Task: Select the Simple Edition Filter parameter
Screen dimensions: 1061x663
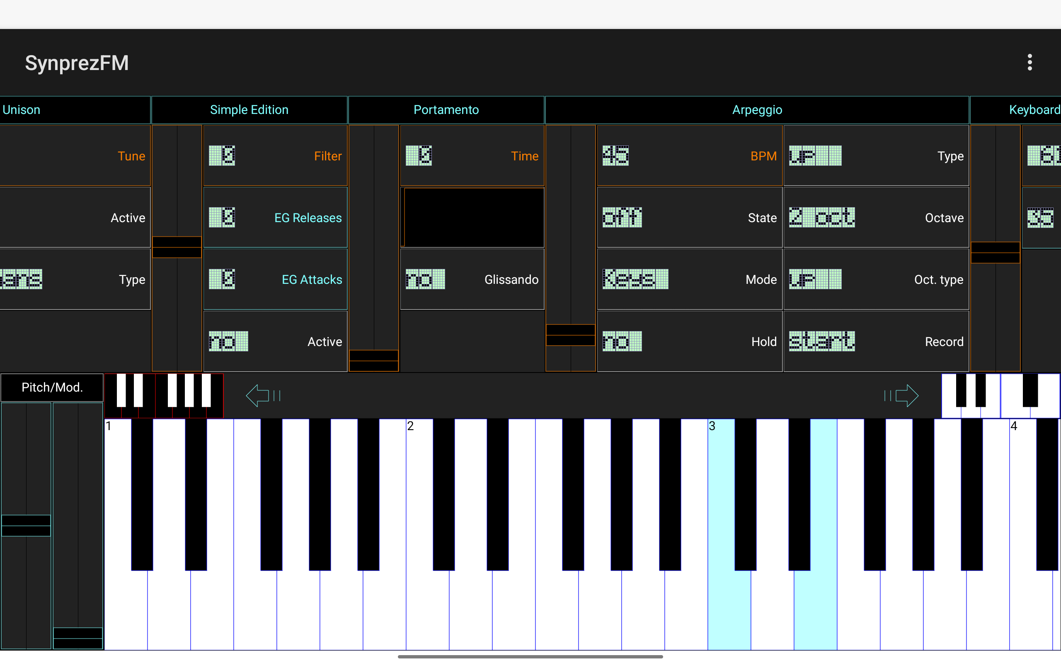Action: (x=275, y=156)
